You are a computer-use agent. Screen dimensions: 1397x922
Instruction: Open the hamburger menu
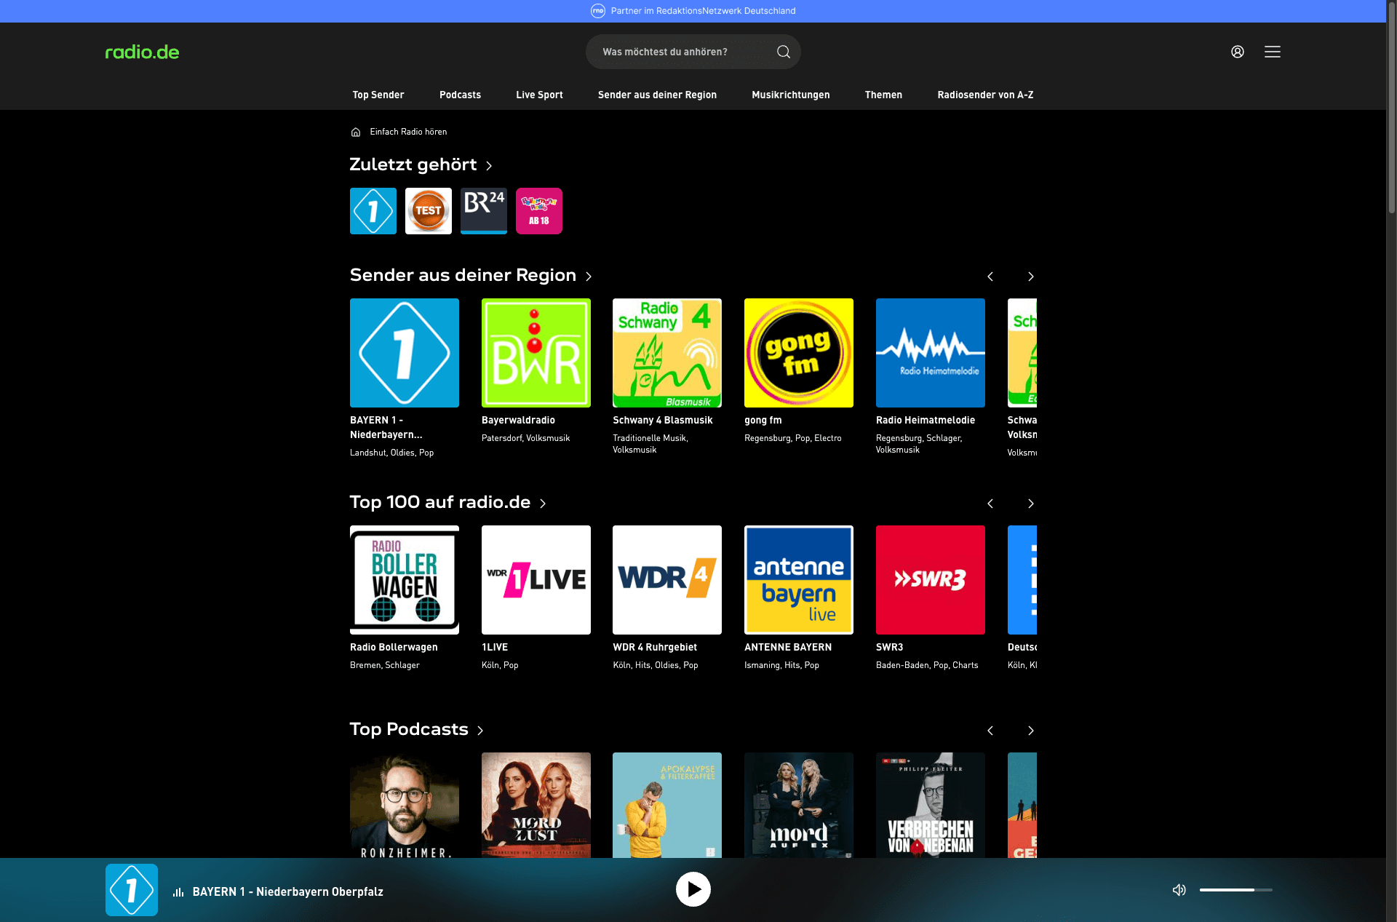click(x=1272, y=52)
